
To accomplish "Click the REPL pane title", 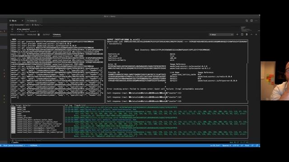I will tap(14, 40).
